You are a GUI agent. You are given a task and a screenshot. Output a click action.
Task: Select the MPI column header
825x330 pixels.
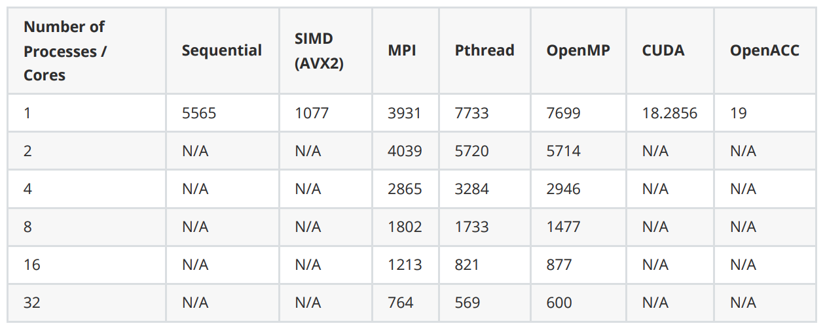tap(401, 51)
